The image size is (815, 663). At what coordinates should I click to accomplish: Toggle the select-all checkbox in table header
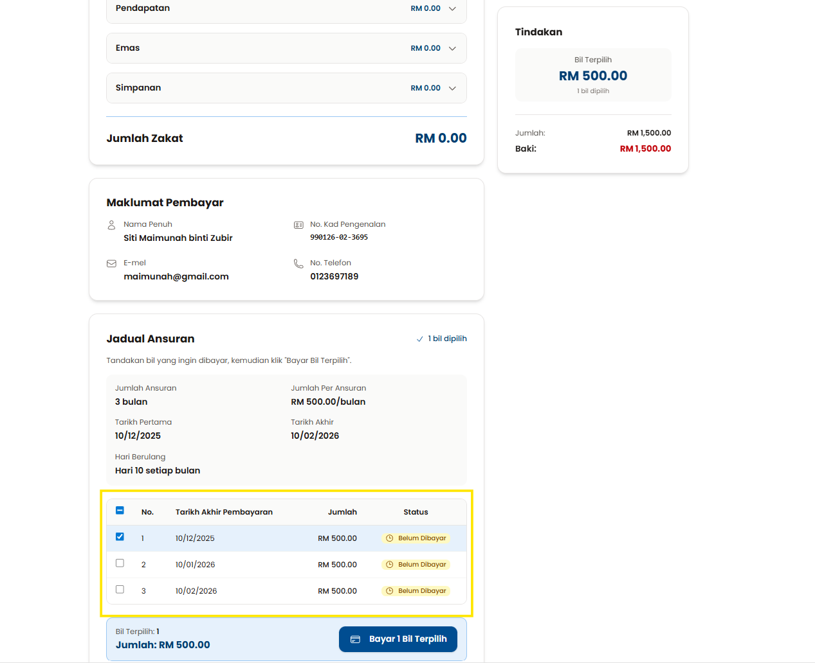tap(120, 511)
